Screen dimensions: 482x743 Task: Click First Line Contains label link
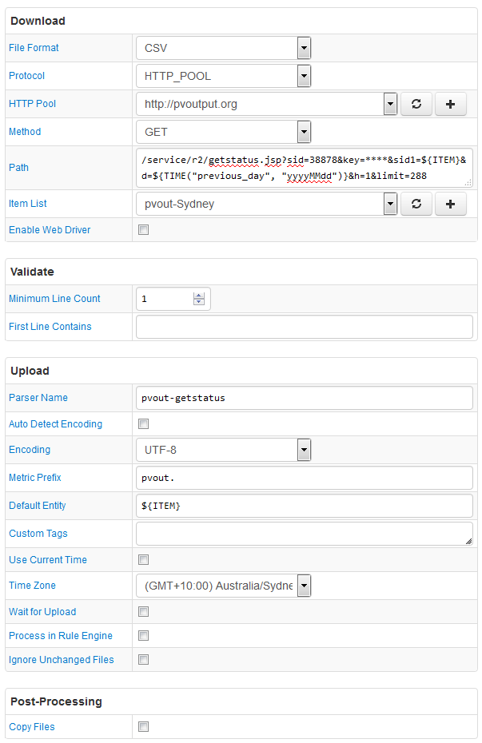(50, 327)
